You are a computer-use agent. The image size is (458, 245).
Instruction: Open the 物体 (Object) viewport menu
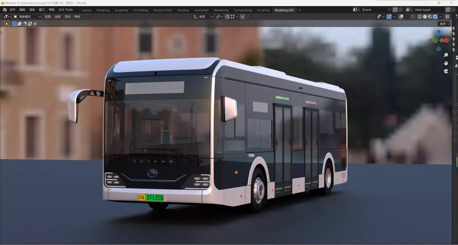77,17
